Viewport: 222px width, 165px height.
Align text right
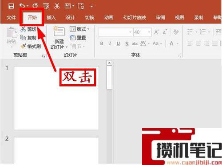[x=206, y=43]
